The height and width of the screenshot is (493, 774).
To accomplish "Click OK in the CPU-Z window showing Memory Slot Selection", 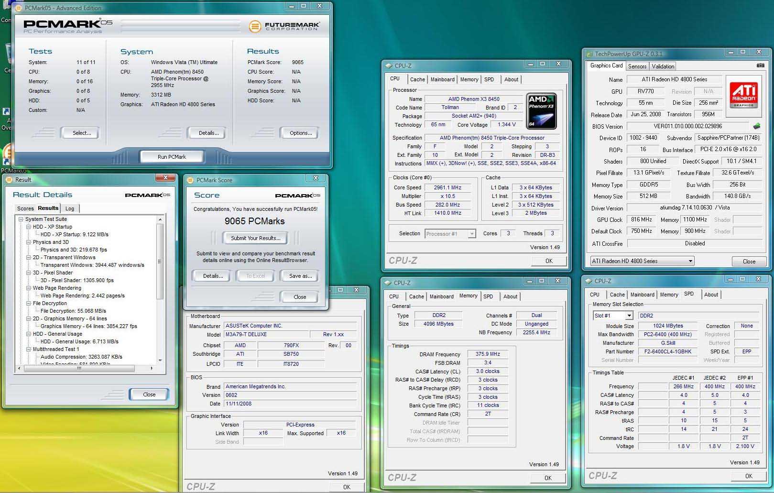I will [749, 476].
